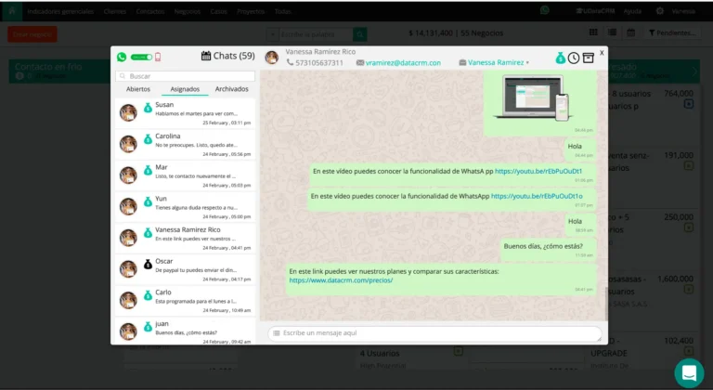Click the red mobile phone icon
The image size is (713, 390).
158,57
